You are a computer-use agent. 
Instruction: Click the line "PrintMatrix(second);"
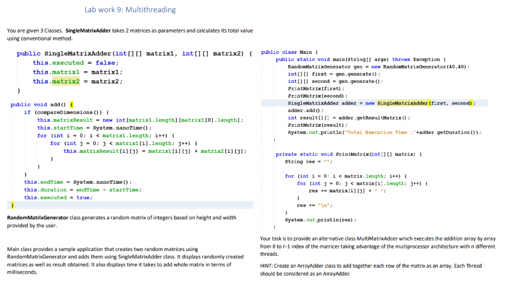[318, 96]
